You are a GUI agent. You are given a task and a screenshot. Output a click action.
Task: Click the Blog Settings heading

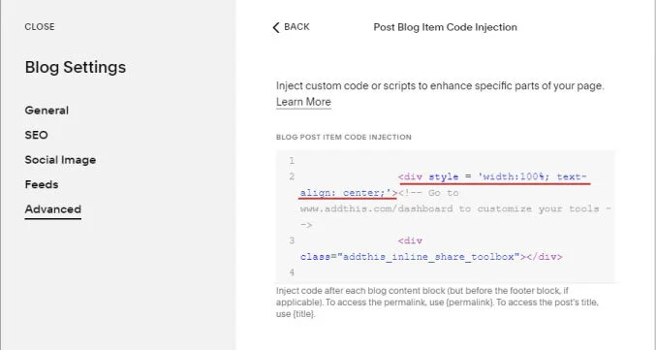(76, 68)
